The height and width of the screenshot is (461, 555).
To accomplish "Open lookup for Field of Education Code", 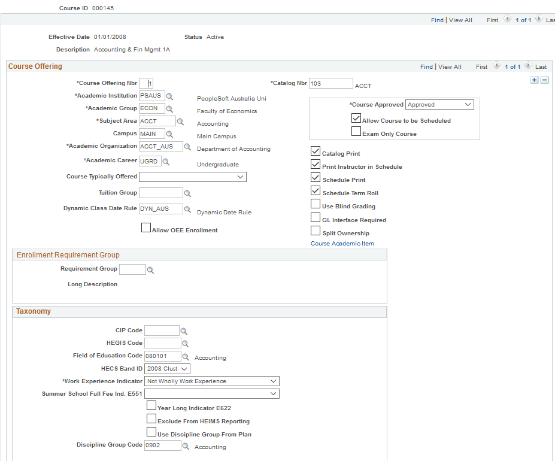I will click(186, 357).
